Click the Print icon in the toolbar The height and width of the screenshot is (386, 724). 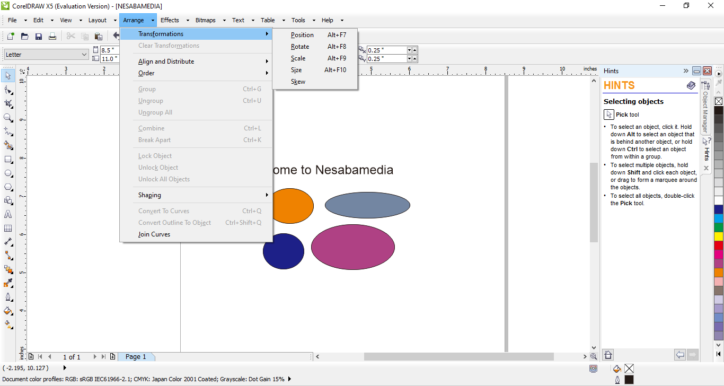click(x=52, y=37)
